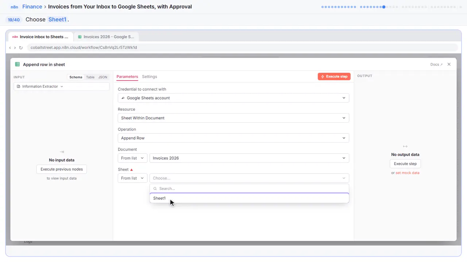467x262 pixels.
Task: Choose Sheet1 from the list
Action: point(249,198)
